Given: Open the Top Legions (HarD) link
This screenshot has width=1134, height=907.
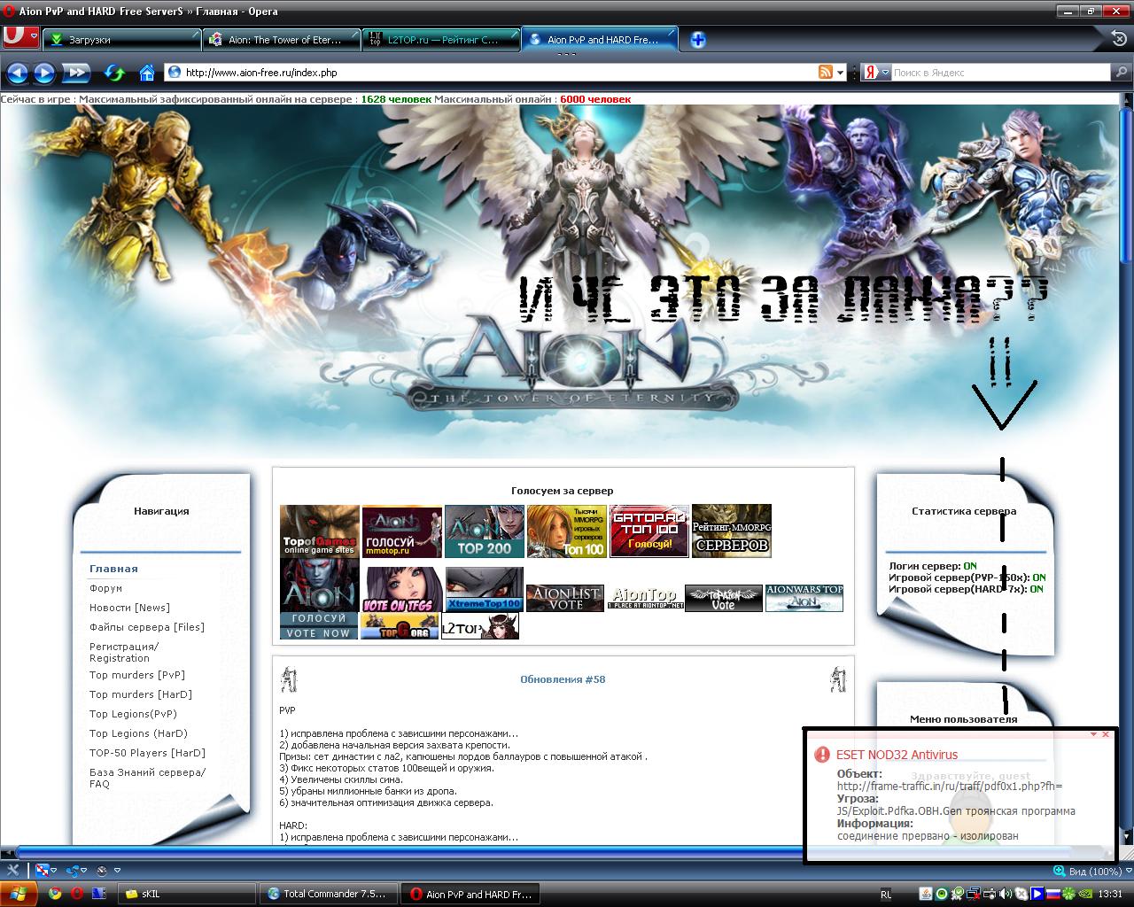Looking at the screenshot, I should 138,733.
